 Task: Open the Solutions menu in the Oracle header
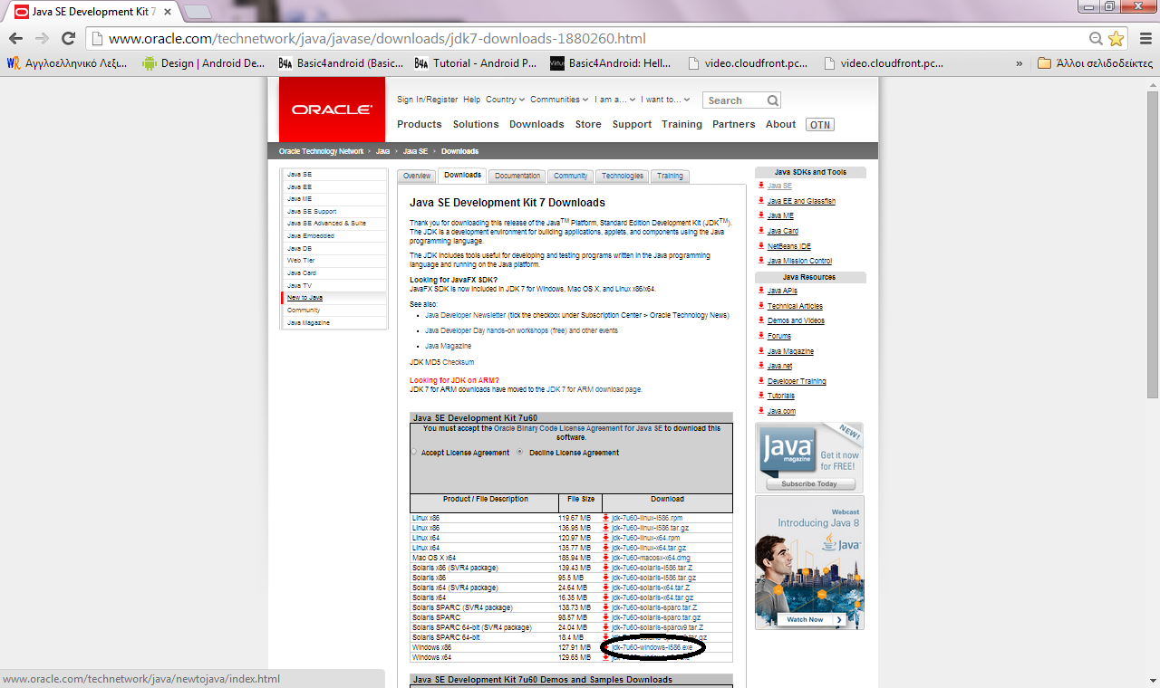pos(476,125)
